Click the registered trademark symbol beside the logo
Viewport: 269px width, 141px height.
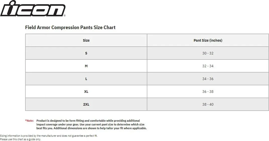[65, 16]
